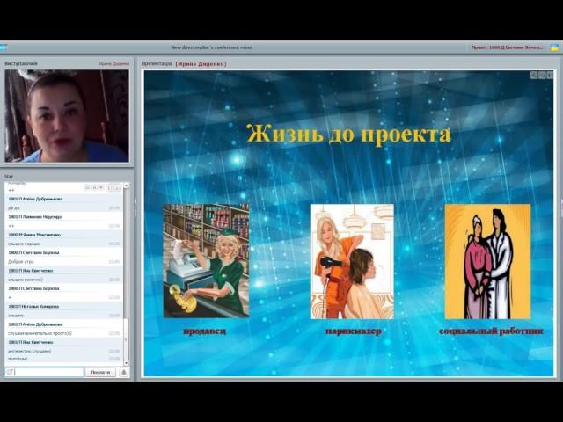Click the conference room title text

coord(211,47)
